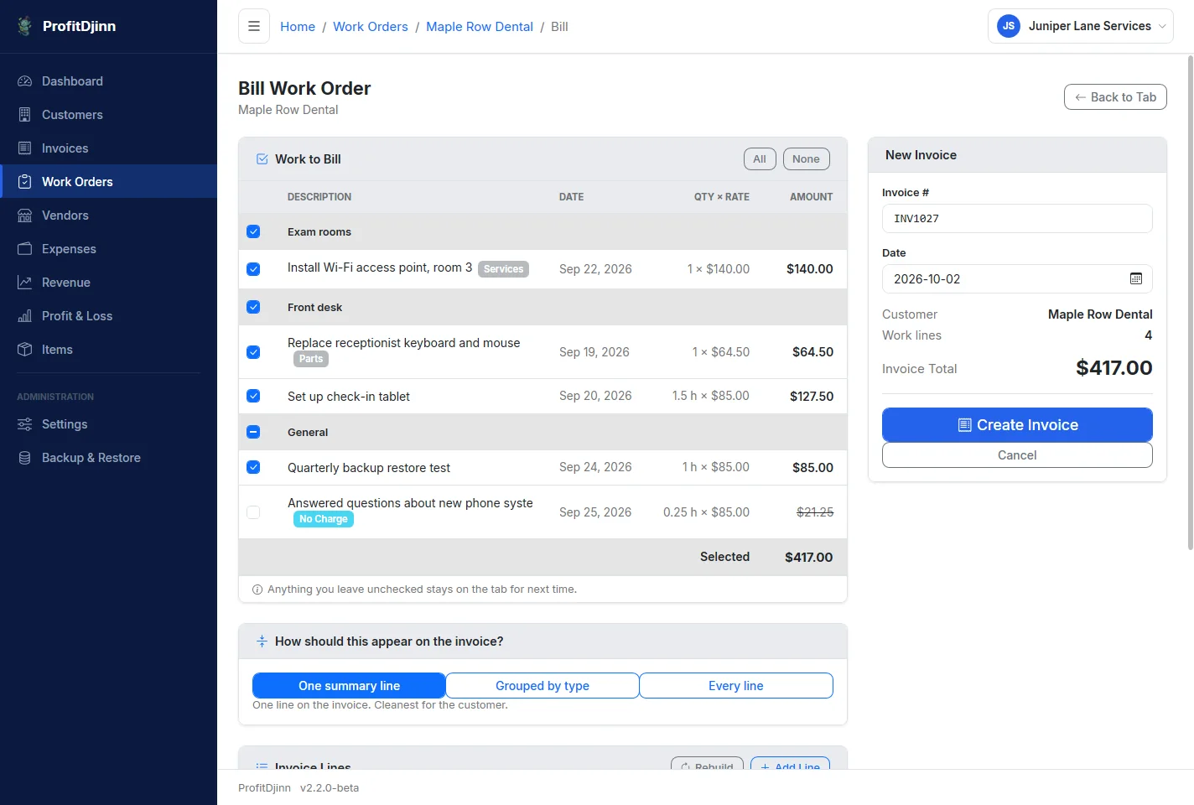Click the Invoice # input field
The image size is (1194, 805).
[x=1017, y=219]
